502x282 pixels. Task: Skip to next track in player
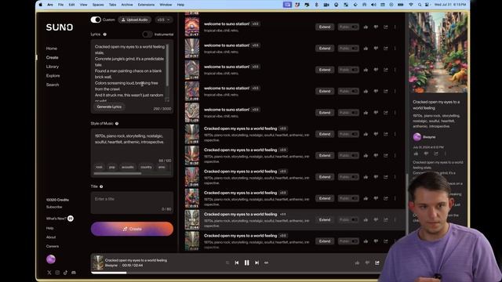[x=256, y=263]
